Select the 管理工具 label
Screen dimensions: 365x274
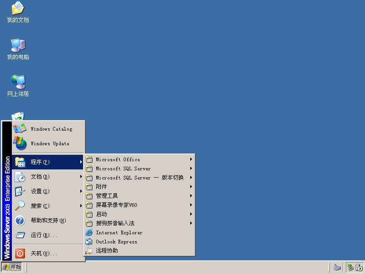107,196
